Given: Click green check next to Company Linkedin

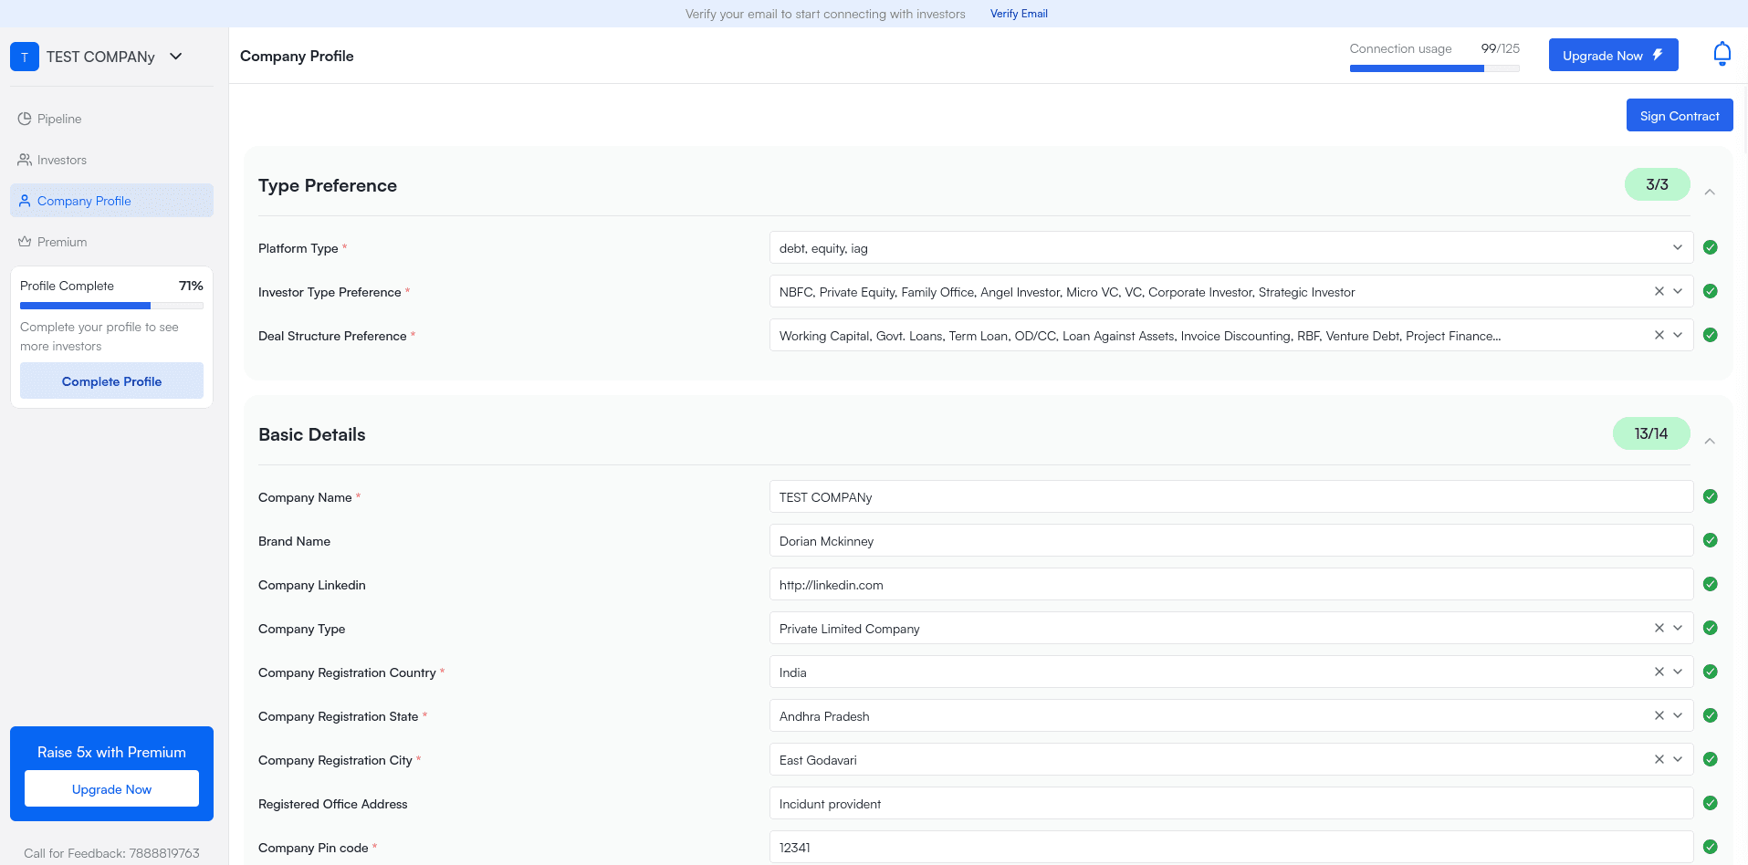Looking at the screenshot, I should pyautogui.click(x=1711, y=584).
